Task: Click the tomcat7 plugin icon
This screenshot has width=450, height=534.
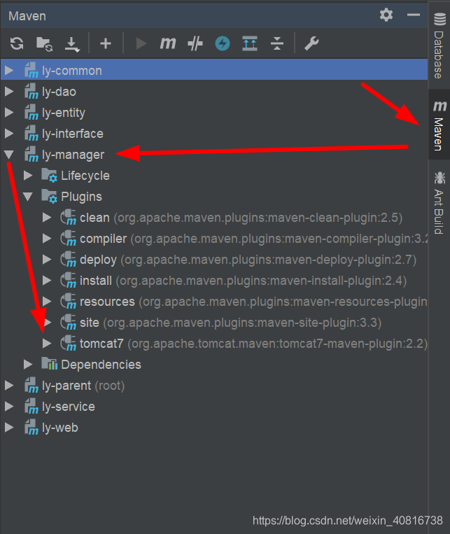Action: pyautogui.click(x=69, y=343)
